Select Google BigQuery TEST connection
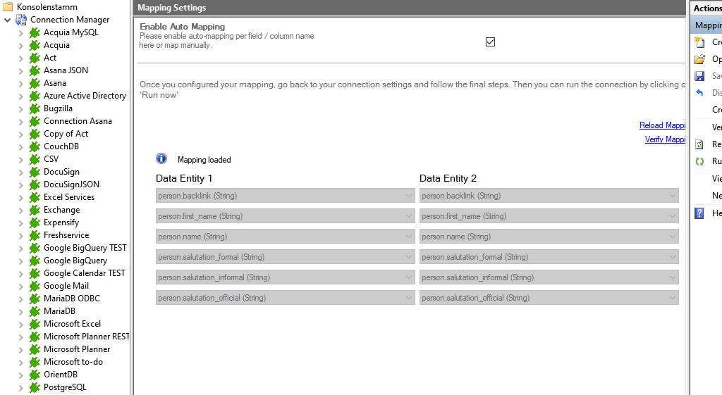This screenshot has width=722, height=395. pos(85,248)
